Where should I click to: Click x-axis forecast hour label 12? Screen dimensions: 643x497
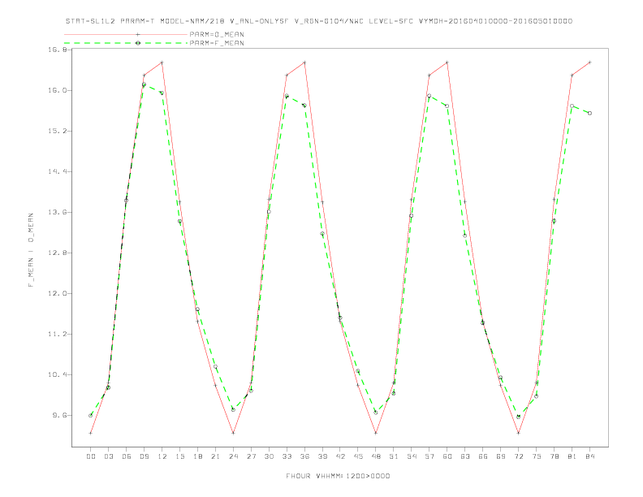[162, 456]
